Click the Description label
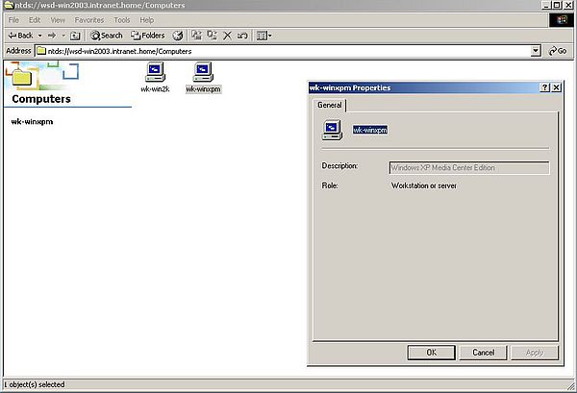Image resolution: width=577 pixels, height=393 pixels. [x=339, y=166]
